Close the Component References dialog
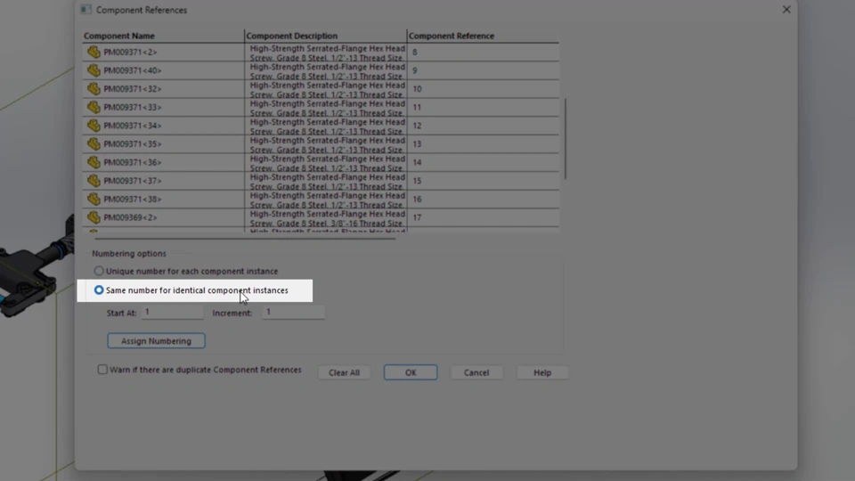 tap(786, 10)
